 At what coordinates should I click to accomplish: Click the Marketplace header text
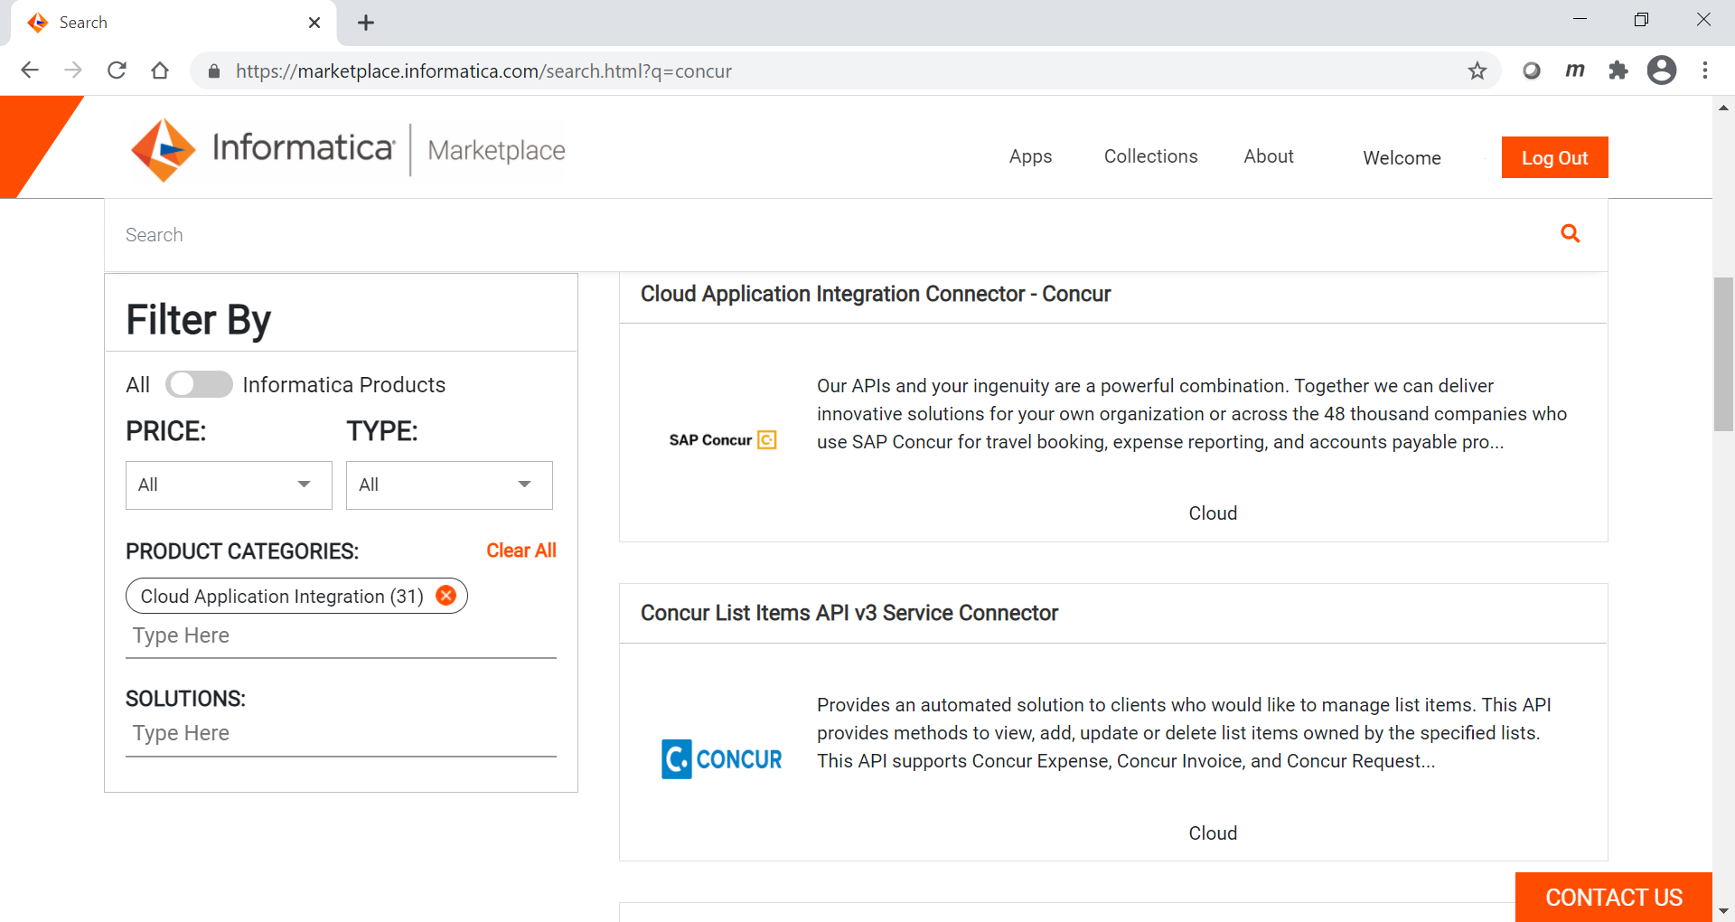point(496,150)
